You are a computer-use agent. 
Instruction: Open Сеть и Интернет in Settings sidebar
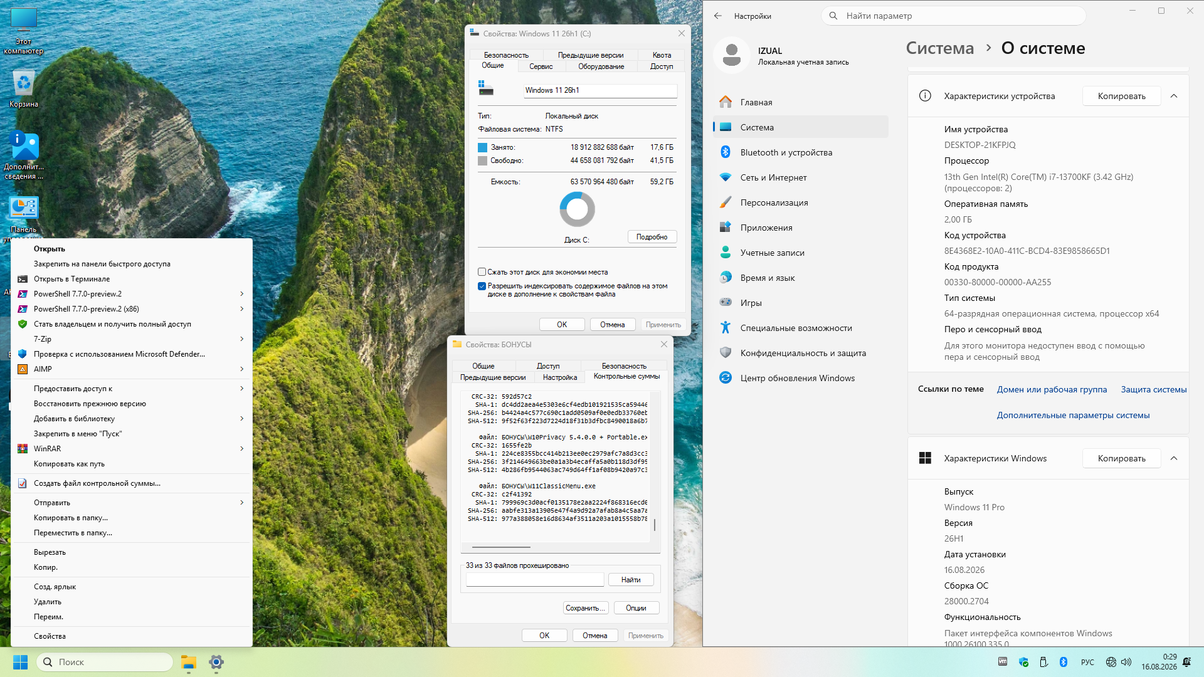coord(801,177)
